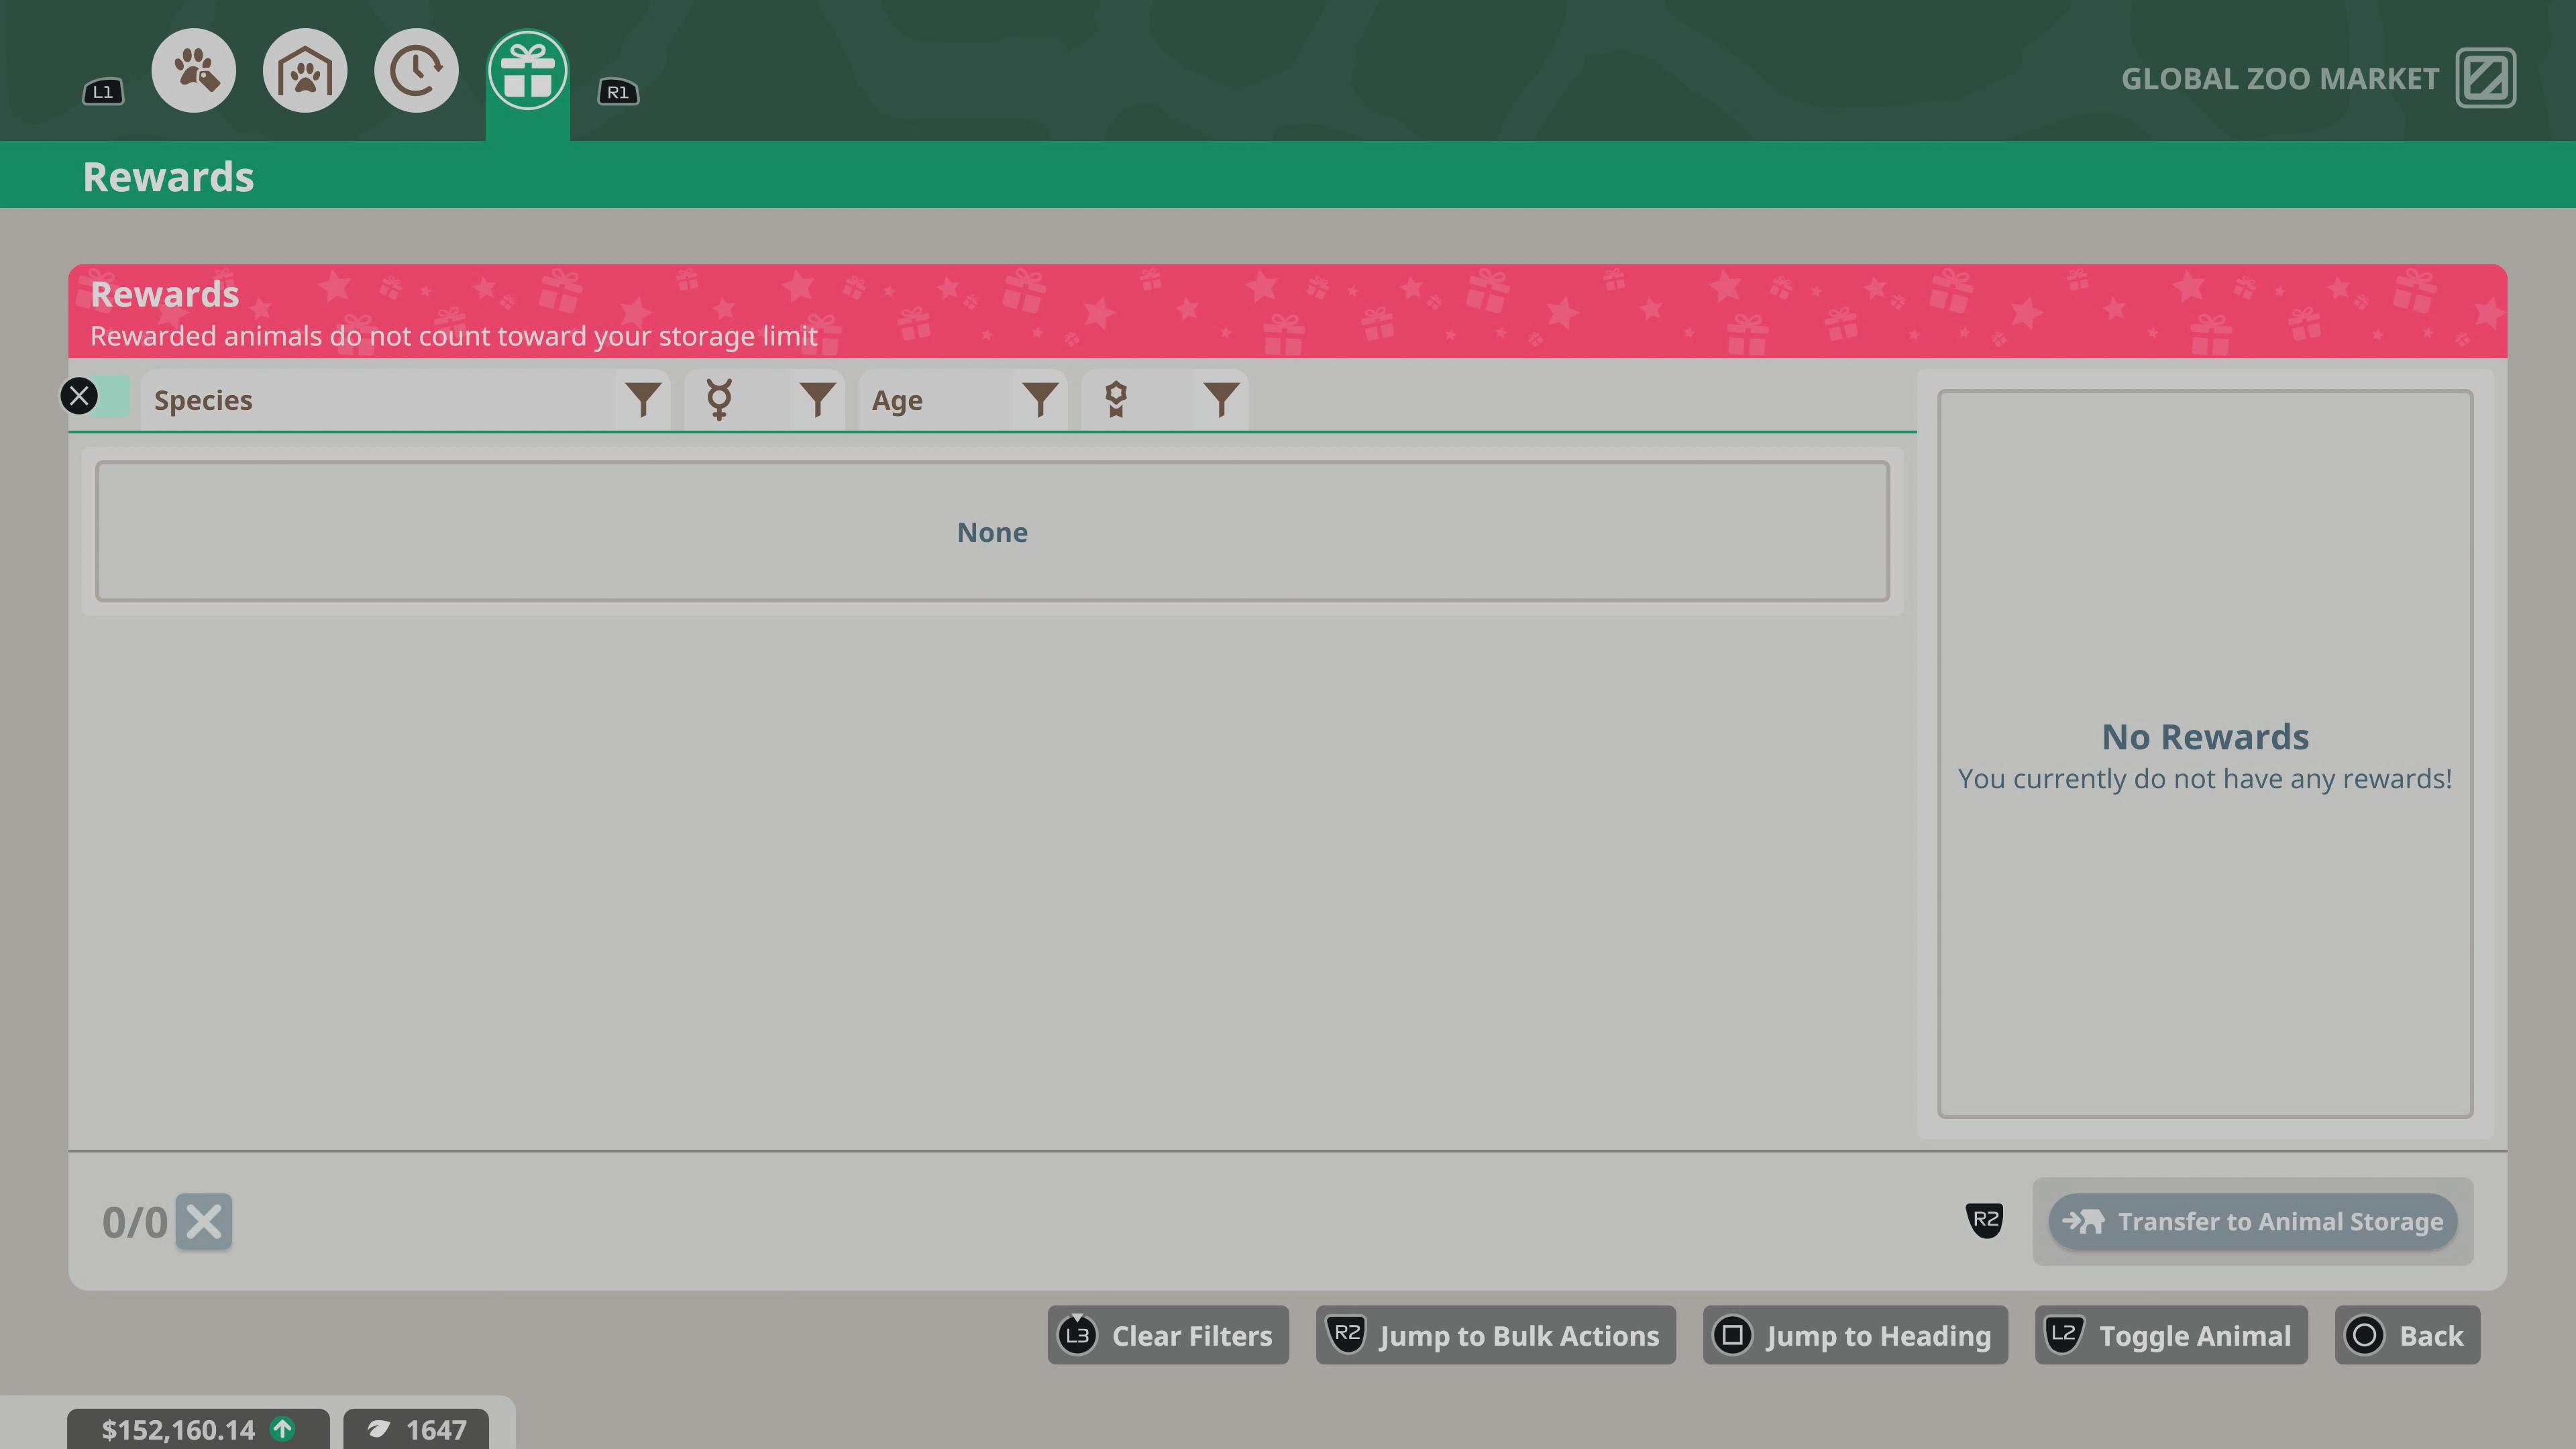Select the Rewards gift box tab
This screenshot has height=1449, width=2576.
click(x=528, y=71)
